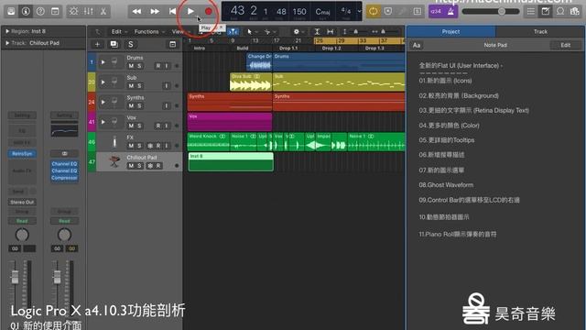Open the Functions menu
The height and width of the screenshot is (330, 586).
pyautogui.click(x=149, y=32)
